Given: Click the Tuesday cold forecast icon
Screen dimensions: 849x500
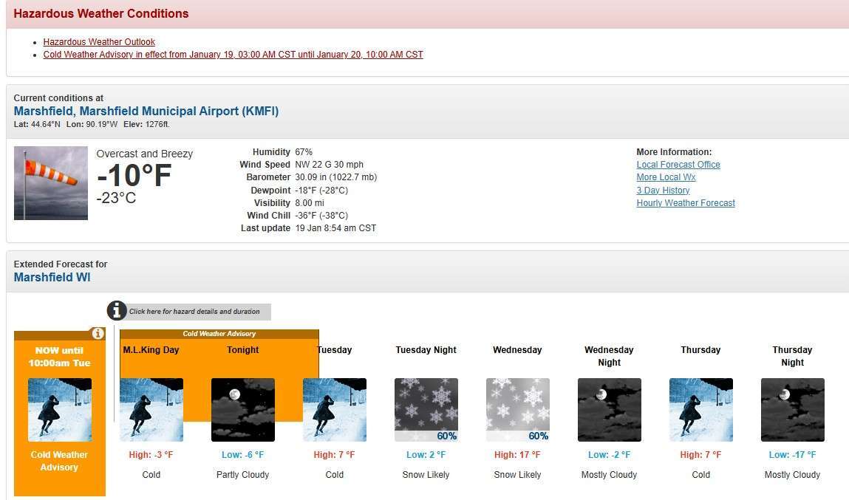Looking at the screenshot, I should (334, 410).
